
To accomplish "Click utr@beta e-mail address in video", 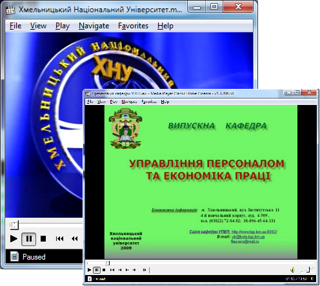I will pyautogui.click(x=248, y=236).
